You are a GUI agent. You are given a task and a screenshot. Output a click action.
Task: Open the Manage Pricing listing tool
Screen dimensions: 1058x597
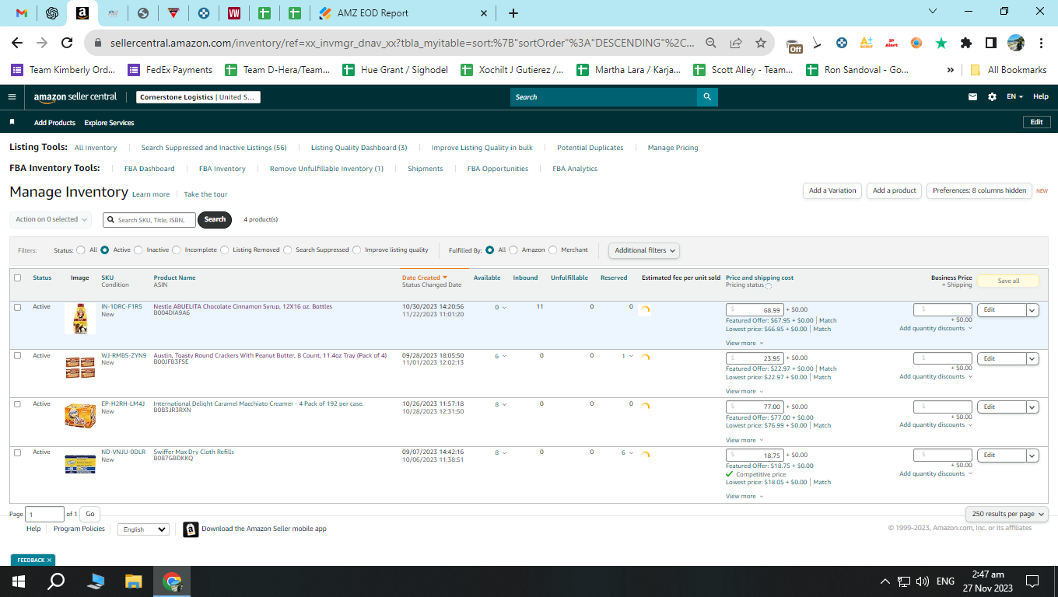tap(673, 148)
